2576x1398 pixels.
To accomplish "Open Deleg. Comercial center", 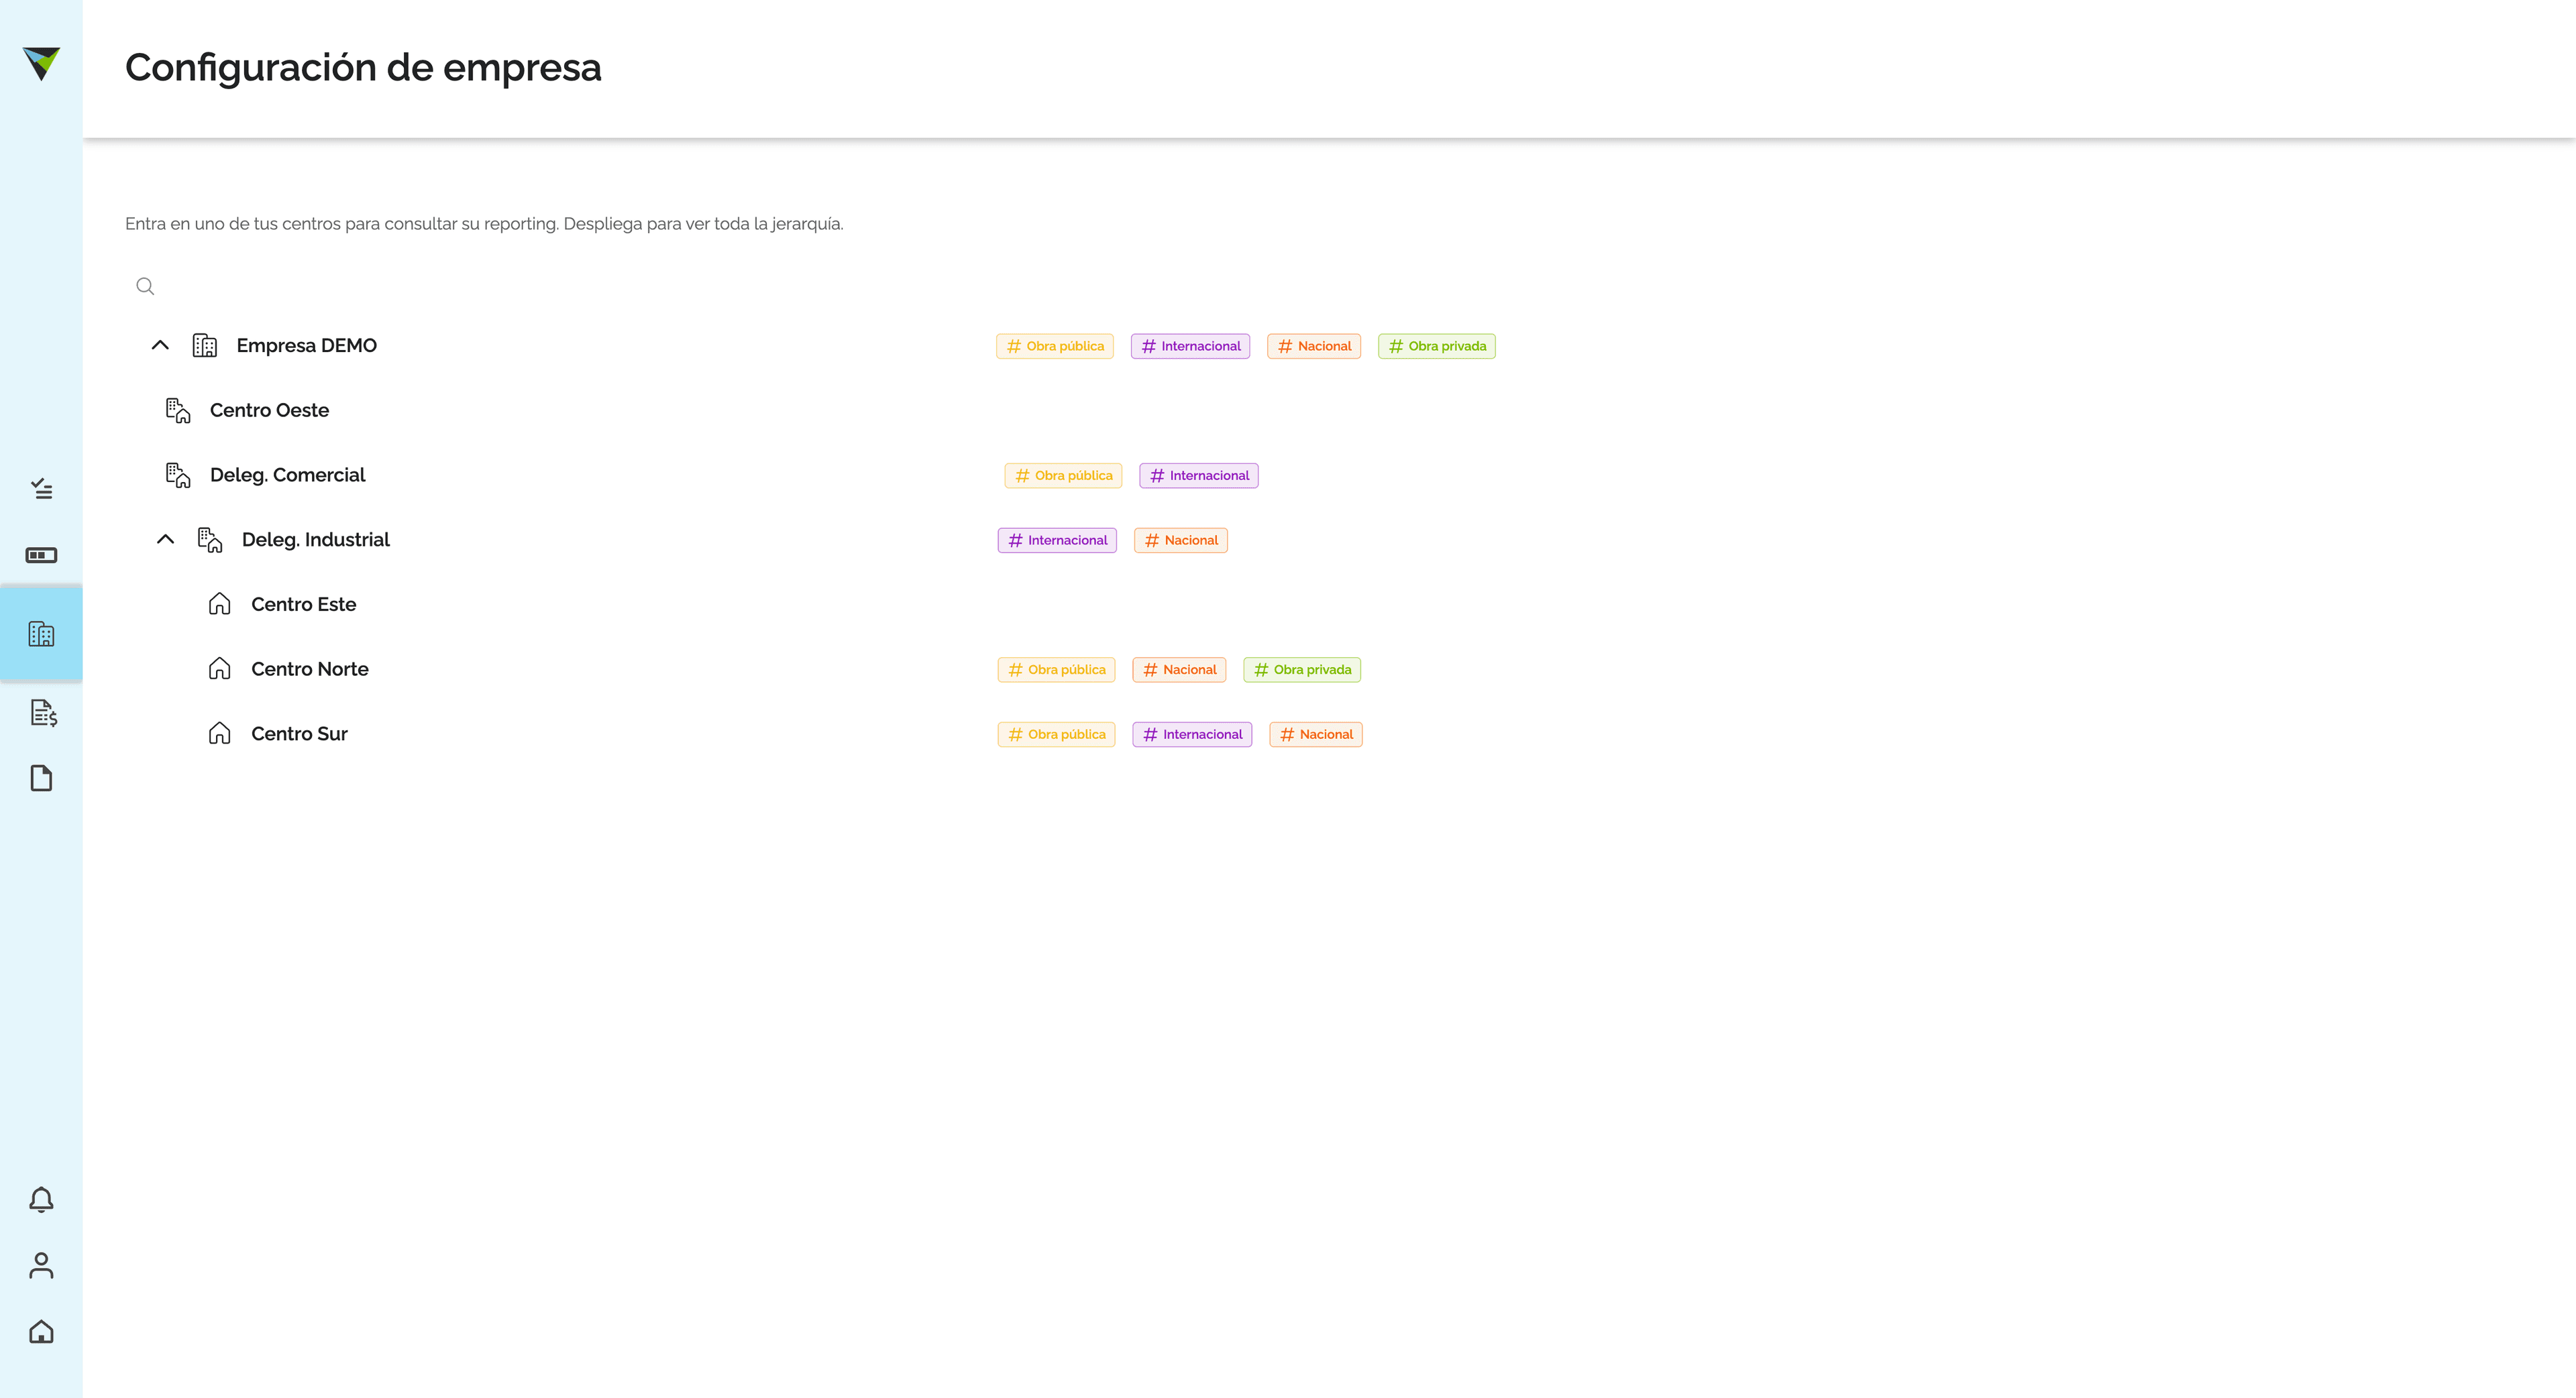I will click(287, 475).
